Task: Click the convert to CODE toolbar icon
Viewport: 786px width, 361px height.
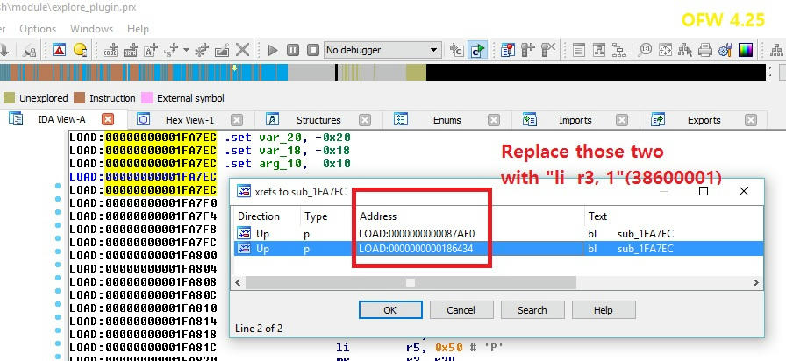Action: tap(111, 50)
